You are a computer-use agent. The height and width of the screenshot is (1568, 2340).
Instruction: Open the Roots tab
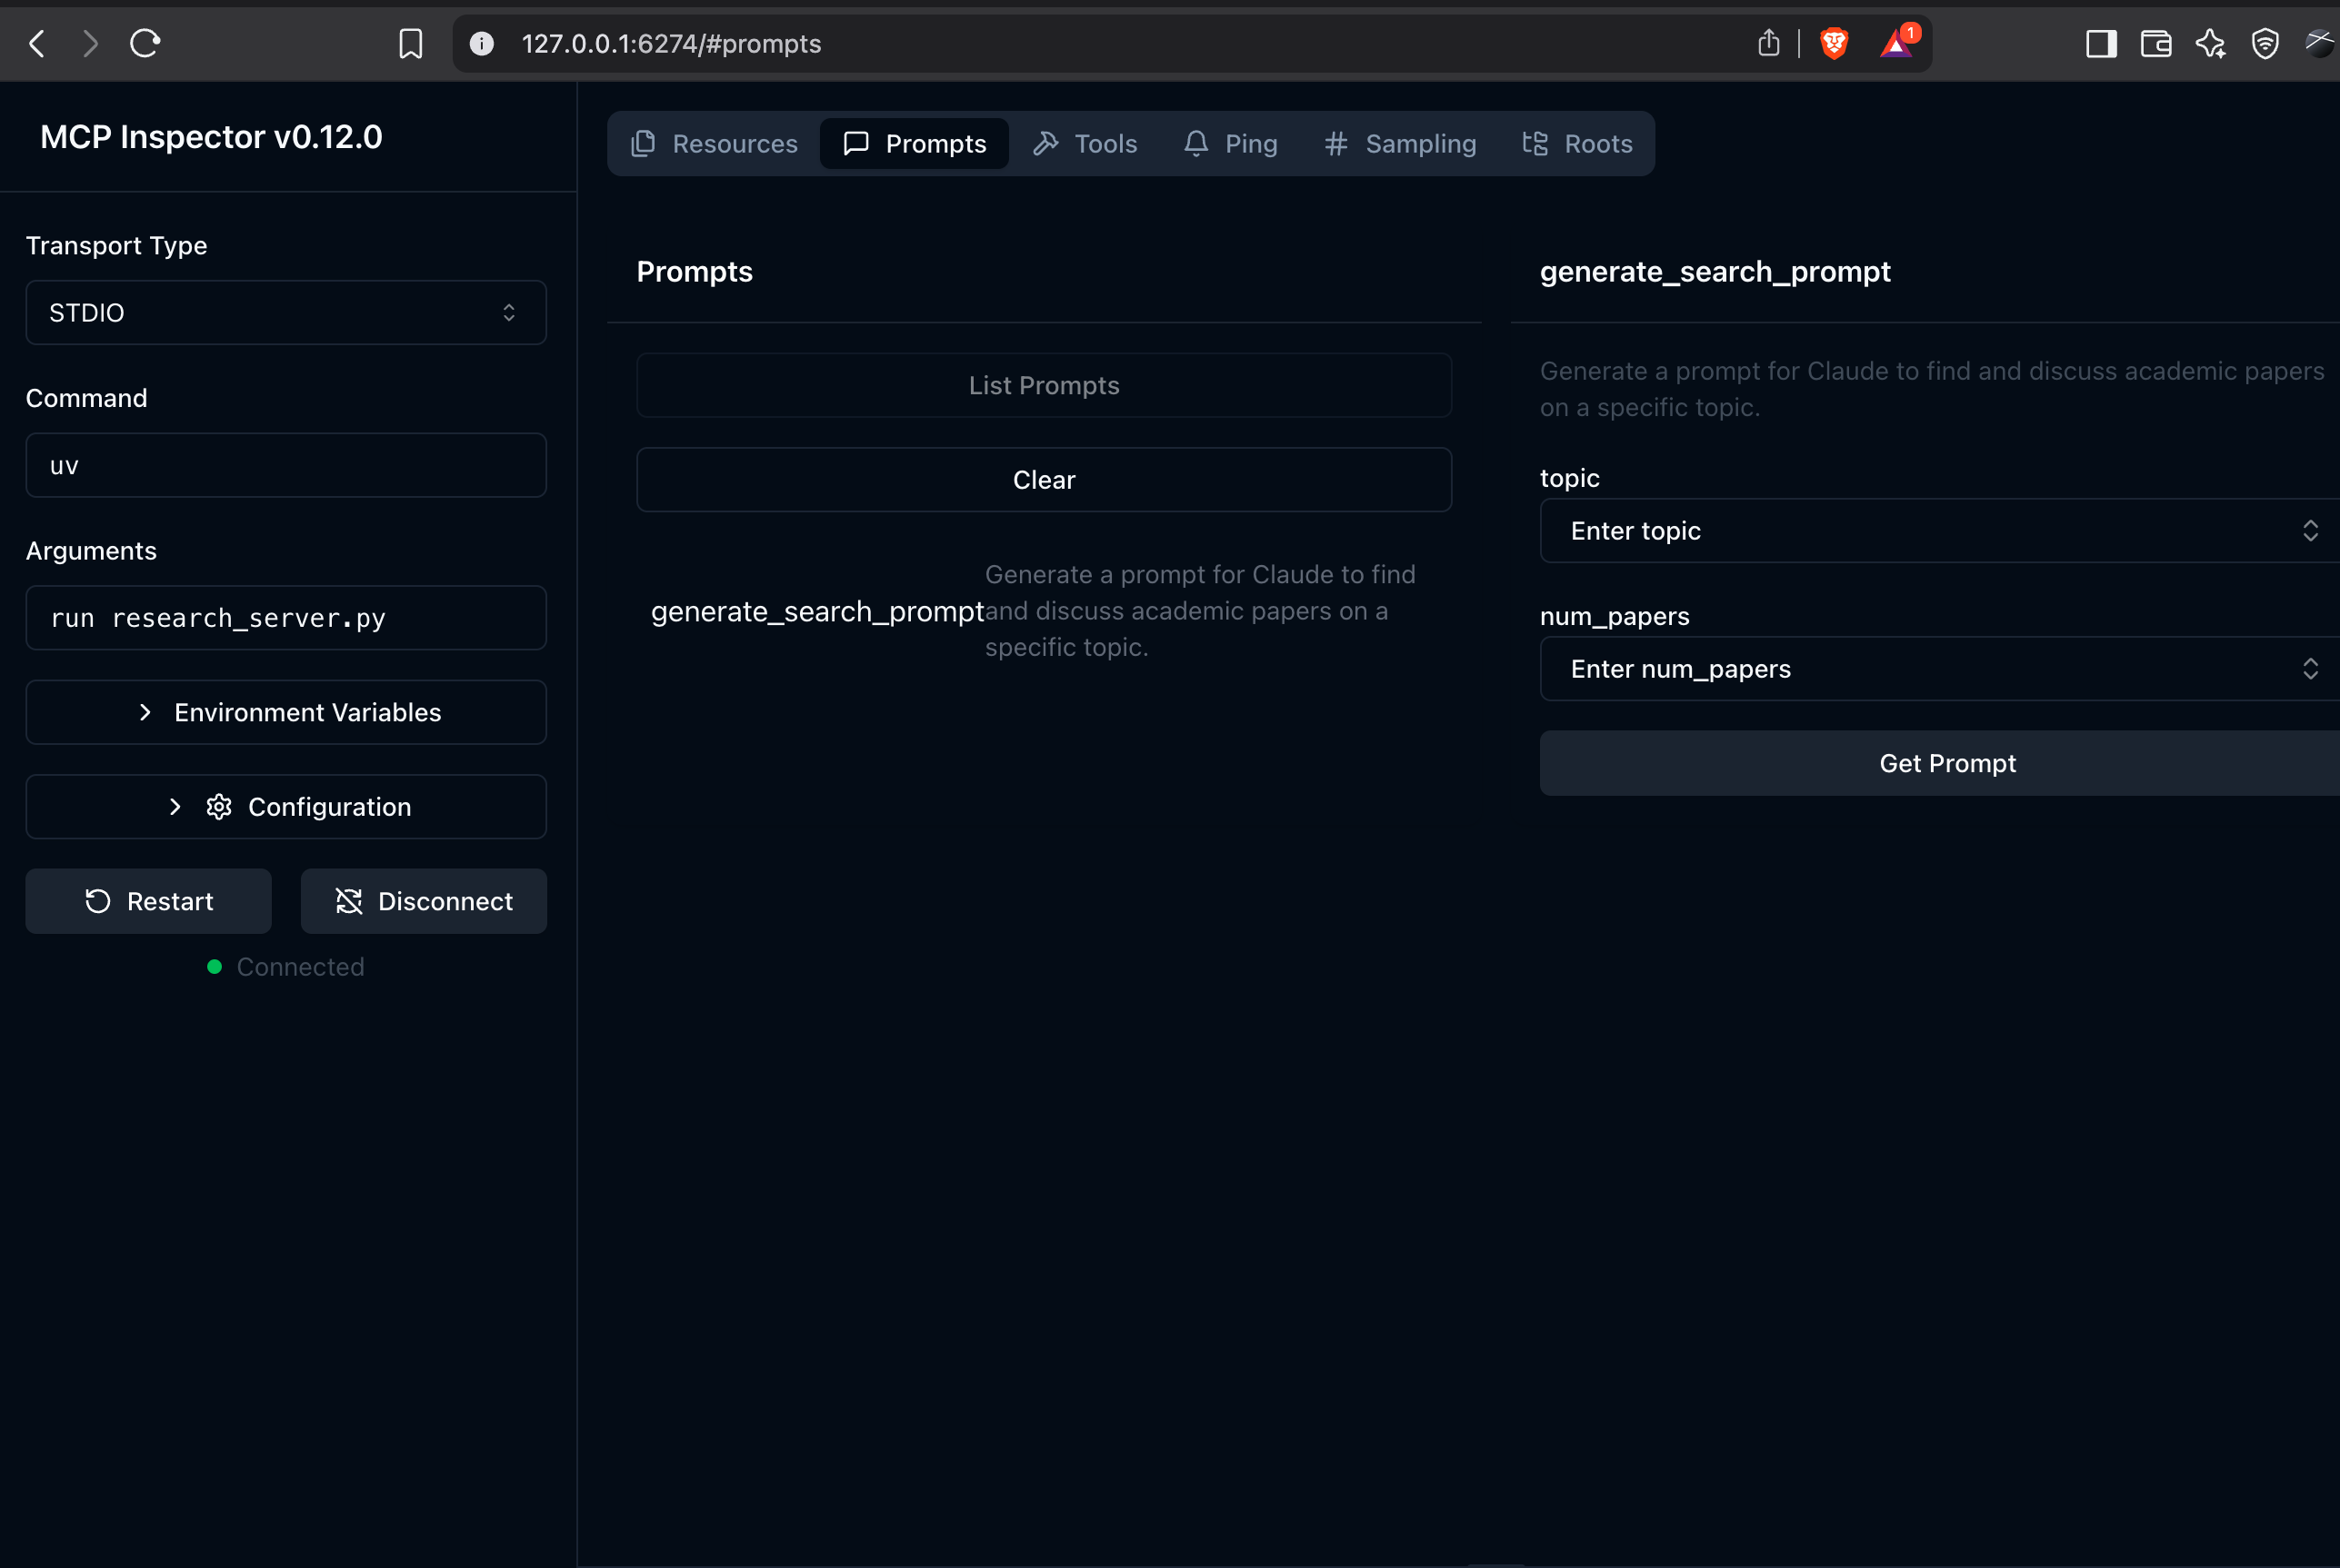point(1576,144)
